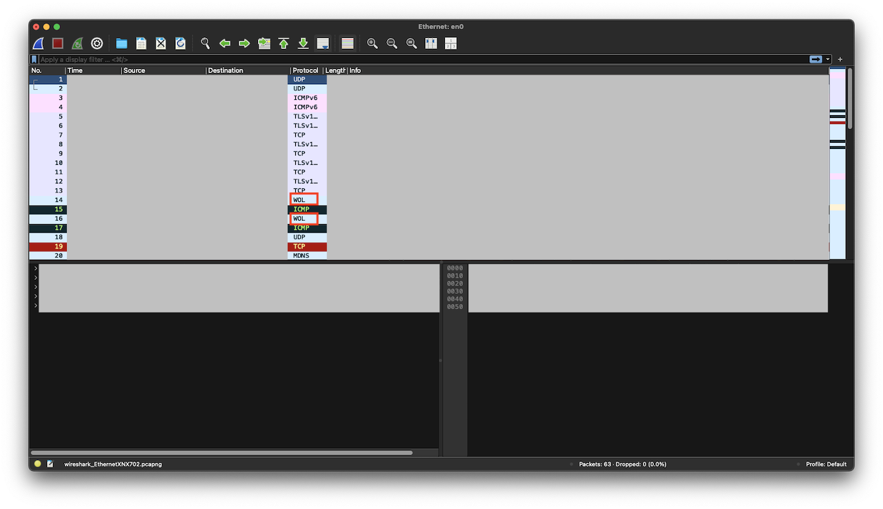Image resolution: width=883 pixels, height=509 pixels.
Task: Open a capture file with the folder icon
Action: (x=121, y=43)
